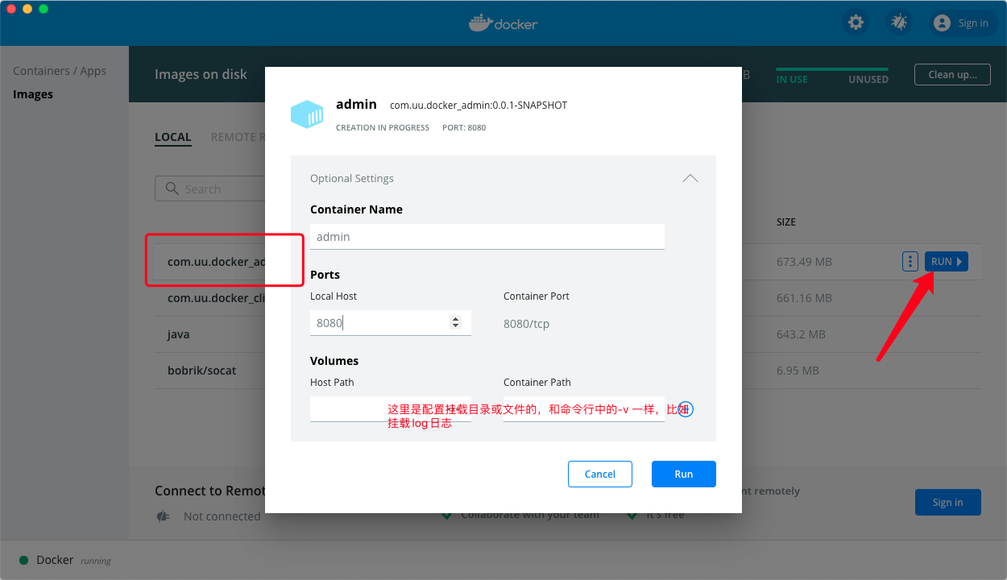Open the troubleshoot bug icon

899,23
